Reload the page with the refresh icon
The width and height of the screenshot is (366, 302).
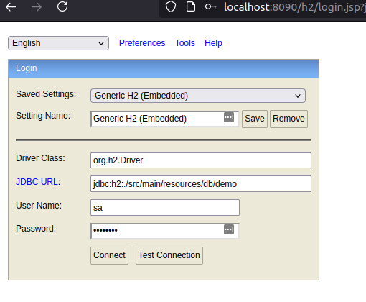62,6
